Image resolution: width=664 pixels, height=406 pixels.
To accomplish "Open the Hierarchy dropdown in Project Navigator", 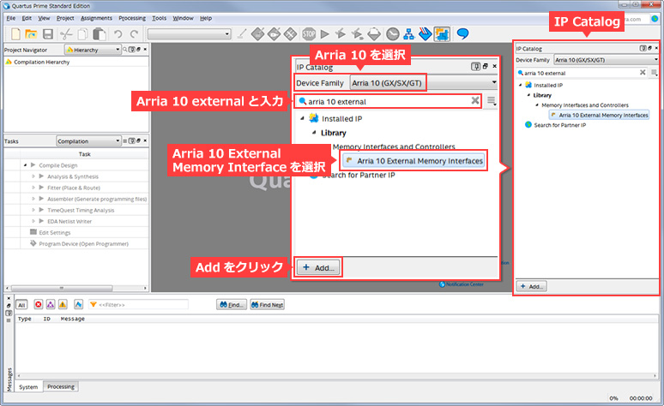I will coord(93,50).
